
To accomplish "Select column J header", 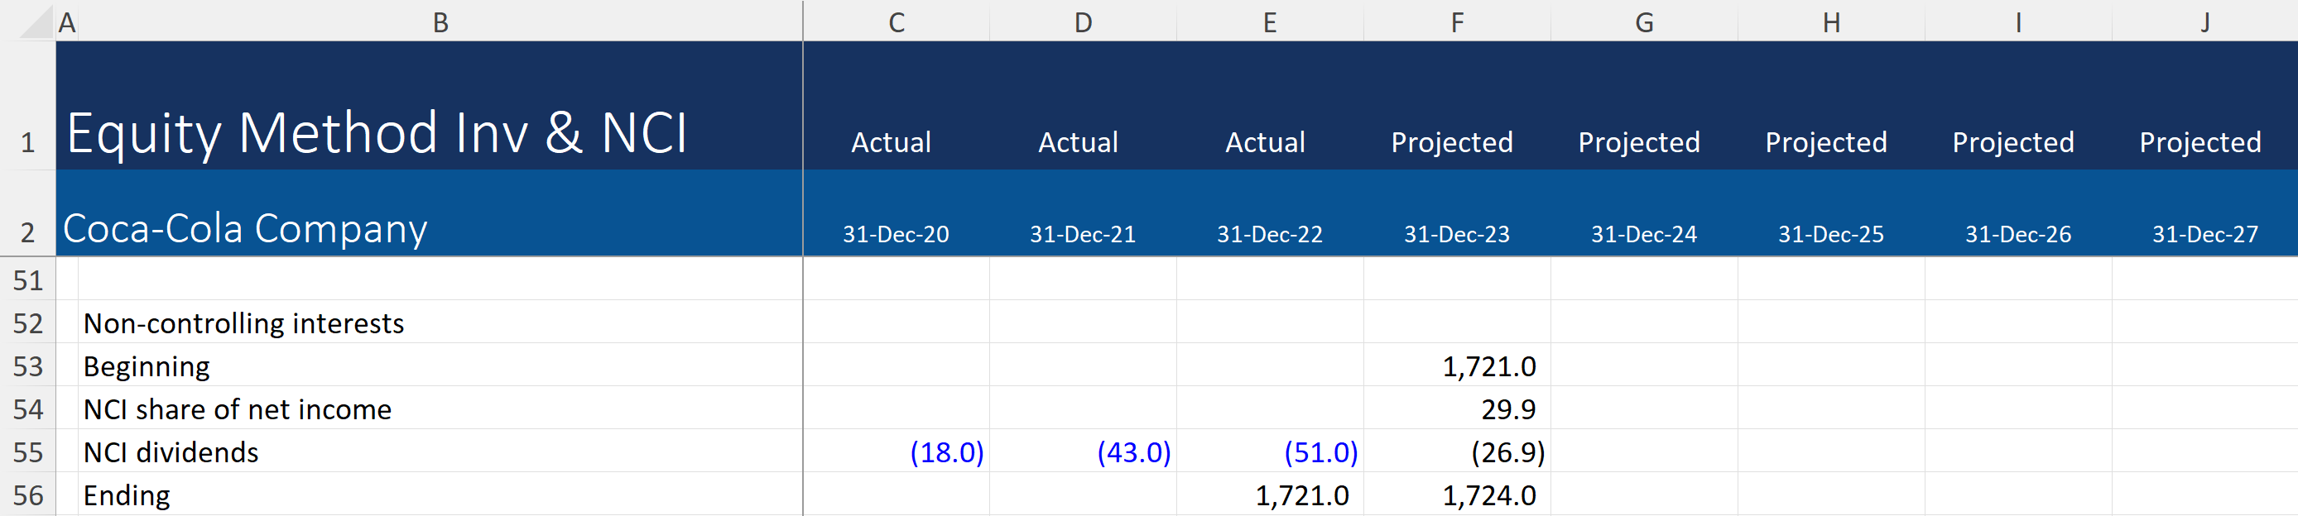I will pyautogui.click(x=2204, y=21).
